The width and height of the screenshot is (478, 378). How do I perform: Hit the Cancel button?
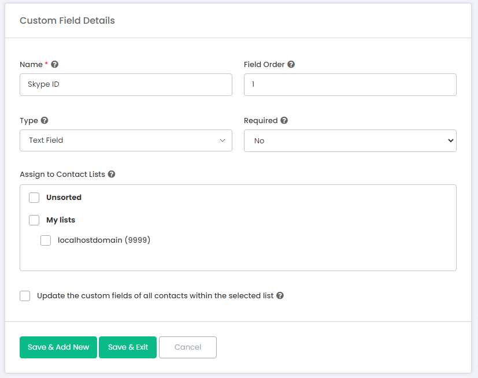coord(188,347)
